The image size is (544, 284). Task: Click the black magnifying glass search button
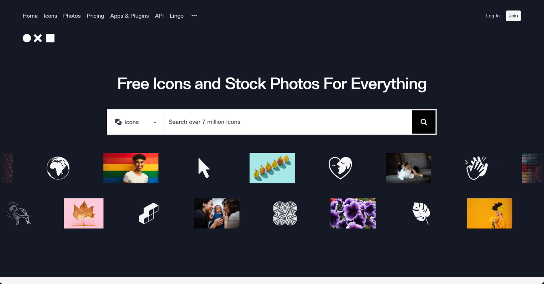424,122
